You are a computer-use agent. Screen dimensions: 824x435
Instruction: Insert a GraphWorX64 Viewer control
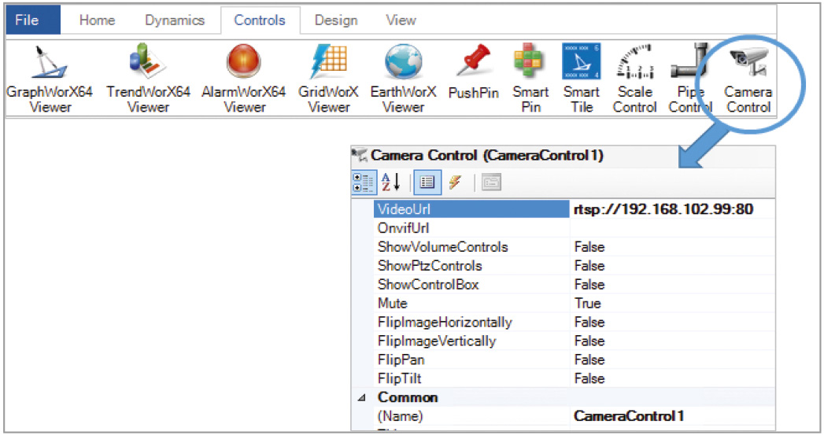click(50, 79)
